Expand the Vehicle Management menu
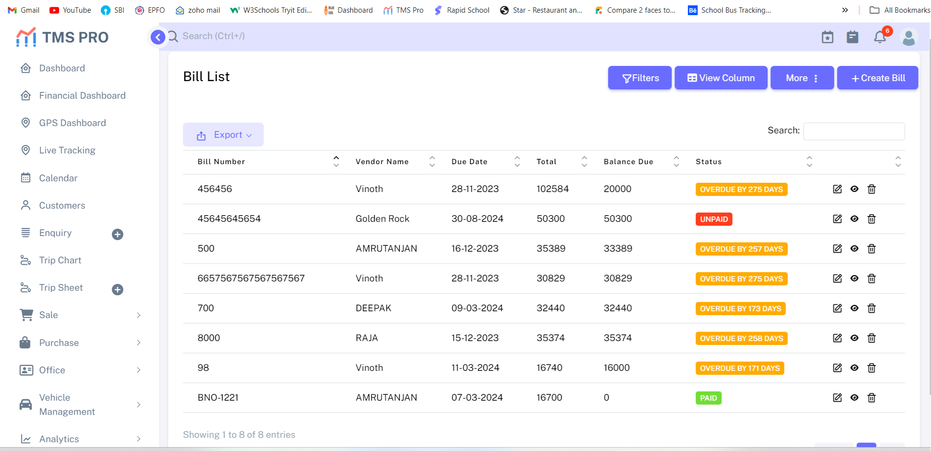This screenshot has width=931, height=451. click(x=80, y=405)
